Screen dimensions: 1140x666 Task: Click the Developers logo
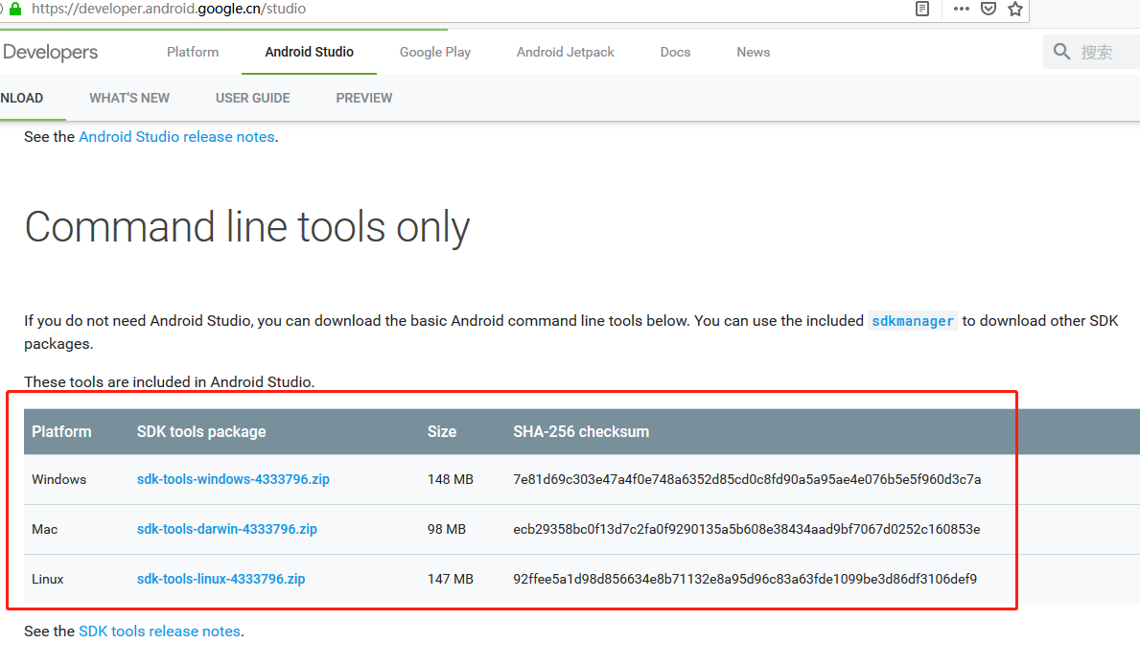50,53
